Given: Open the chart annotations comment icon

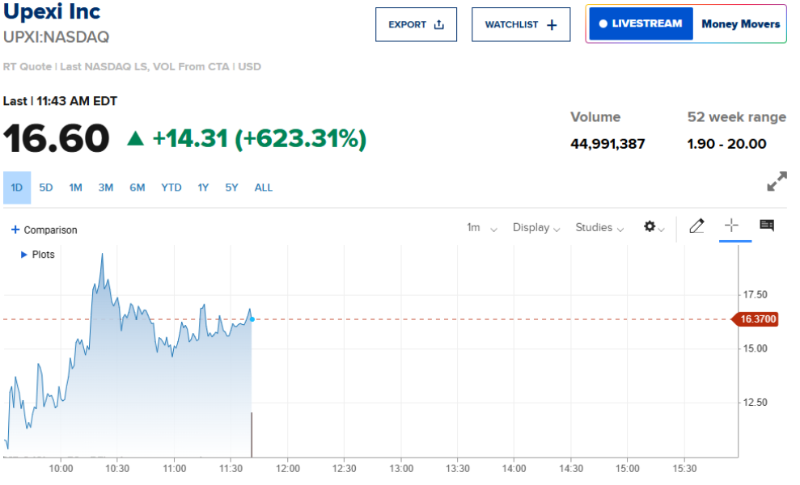Looking at the screenshot, I should click(x=767, y=226).
